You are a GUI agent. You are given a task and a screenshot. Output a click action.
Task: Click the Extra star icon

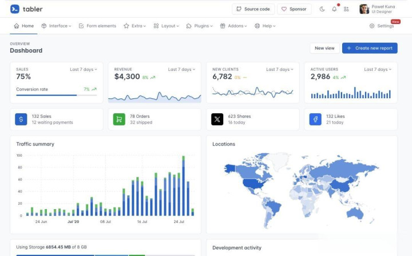point(126,26)
